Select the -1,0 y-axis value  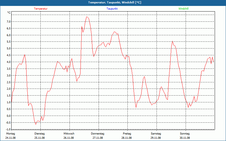(x=8, y=129)
